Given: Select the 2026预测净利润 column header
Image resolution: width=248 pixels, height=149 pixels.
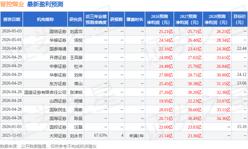Looking at the screenshot, I should tap(159, 19).
